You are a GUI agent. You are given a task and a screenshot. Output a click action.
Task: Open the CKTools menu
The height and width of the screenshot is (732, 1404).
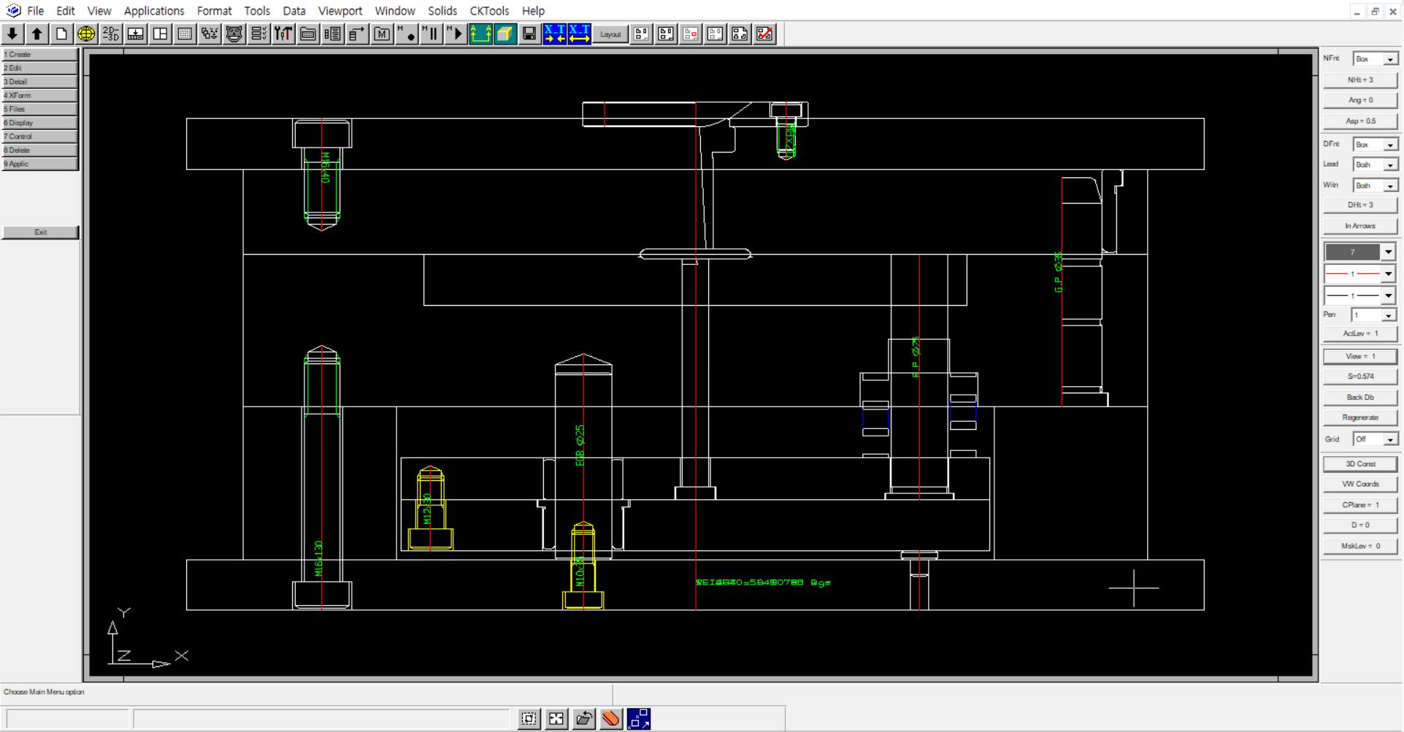[x=489, y=11]
